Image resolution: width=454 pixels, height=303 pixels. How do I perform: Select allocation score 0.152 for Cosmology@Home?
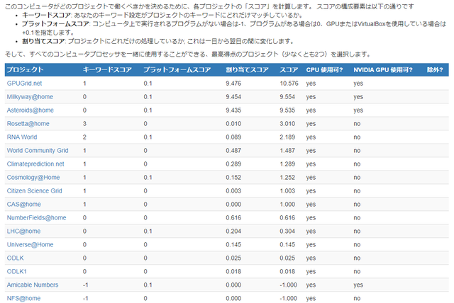233,178
